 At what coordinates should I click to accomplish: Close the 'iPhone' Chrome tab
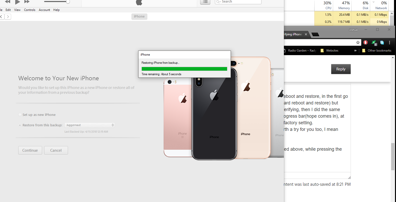tap(306, 34)
